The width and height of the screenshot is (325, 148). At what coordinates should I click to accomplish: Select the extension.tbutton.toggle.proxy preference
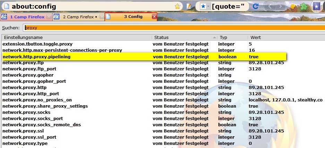[x=37, y=44]
